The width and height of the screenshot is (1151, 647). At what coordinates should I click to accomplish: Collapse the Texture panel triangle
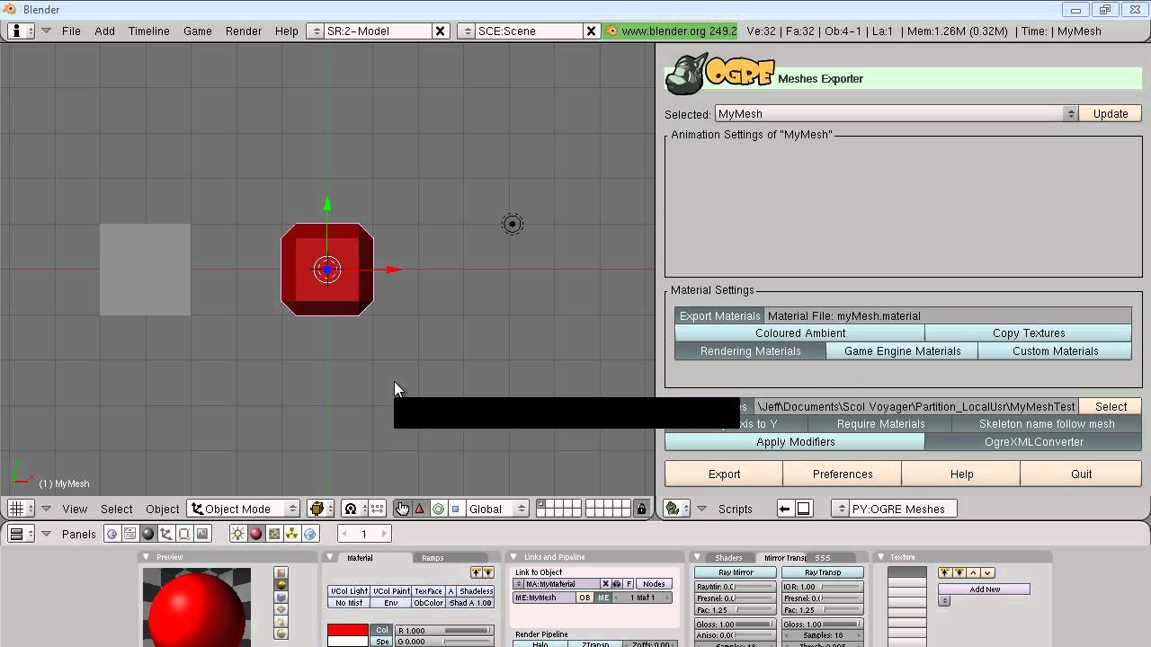coord(881,557)
